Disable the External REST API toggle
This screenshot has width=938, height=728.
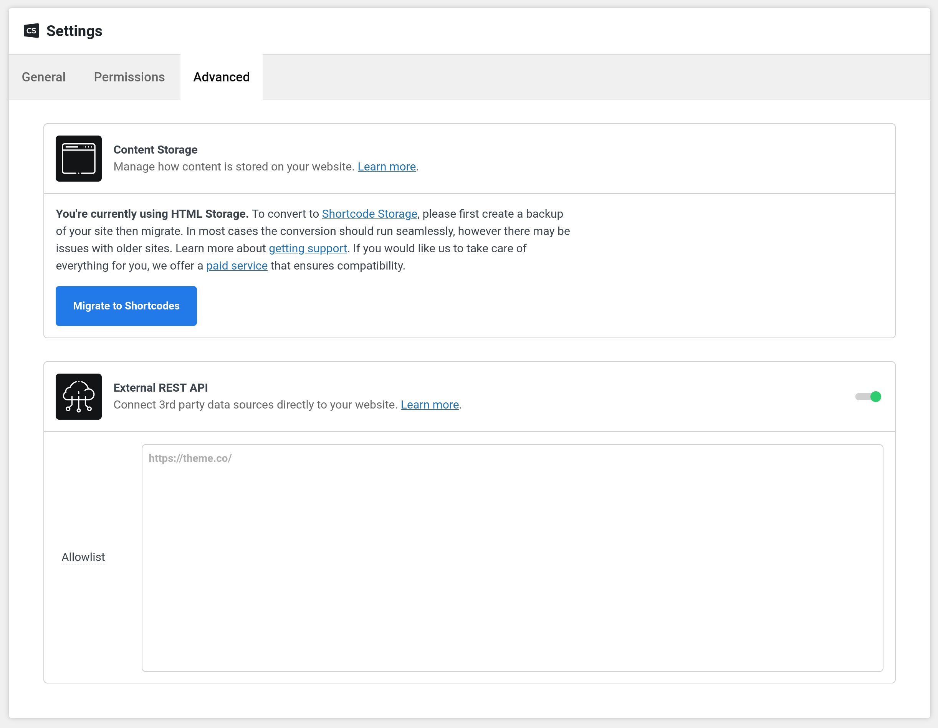868,396
